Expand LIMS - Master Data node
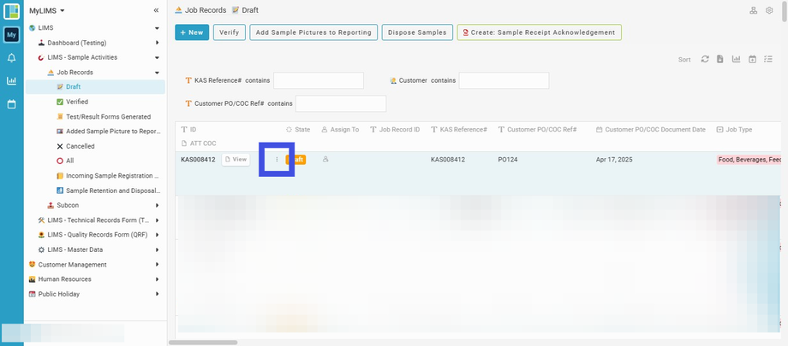The image size is (788, 346). point(157,249)
